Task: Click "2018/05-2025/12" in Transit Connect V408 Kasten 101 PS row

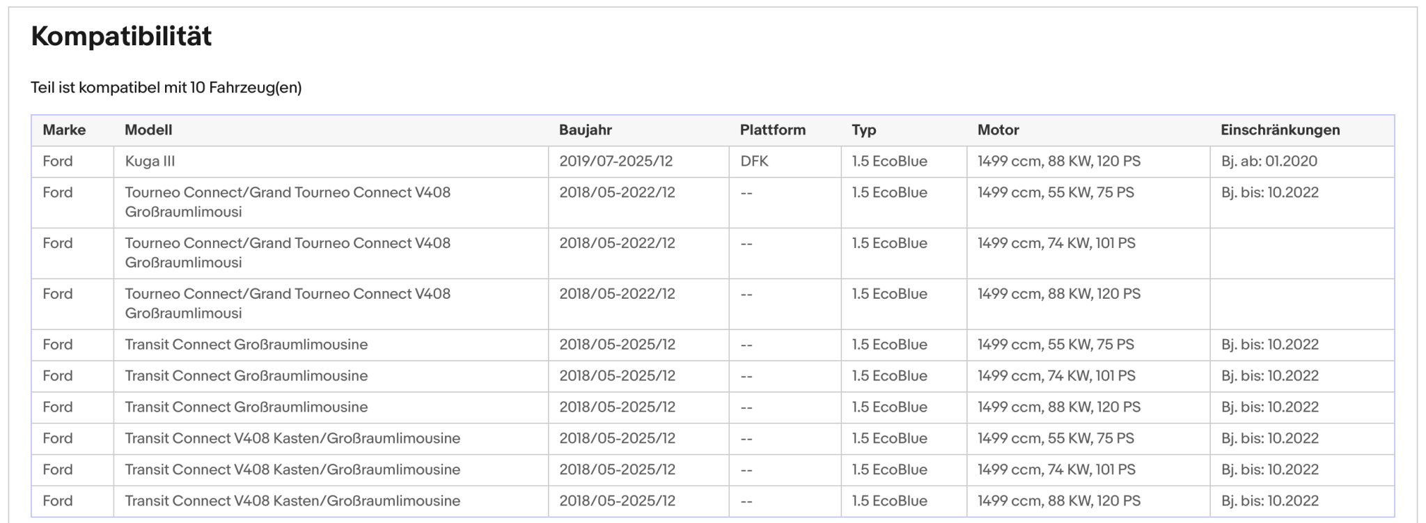Action: point(617,470)
